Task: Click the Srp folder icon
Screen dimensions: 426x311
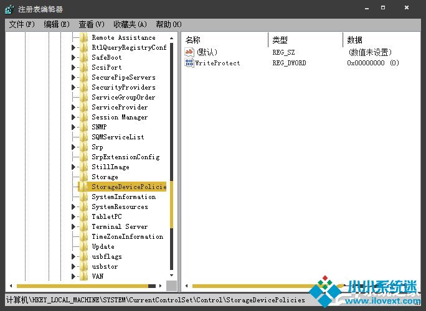Action: tap(84, 147)
